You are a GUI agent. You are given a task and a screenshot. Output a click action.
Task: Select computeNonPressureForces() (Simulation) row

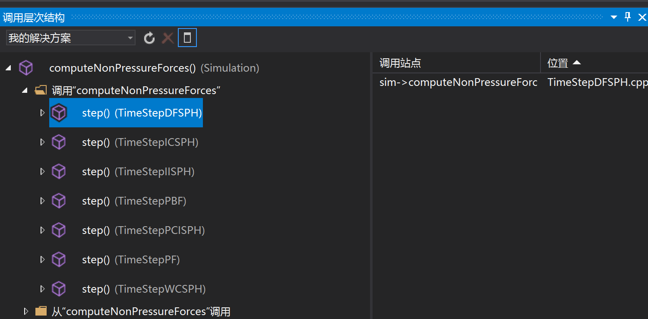click(x=154, y=68)
